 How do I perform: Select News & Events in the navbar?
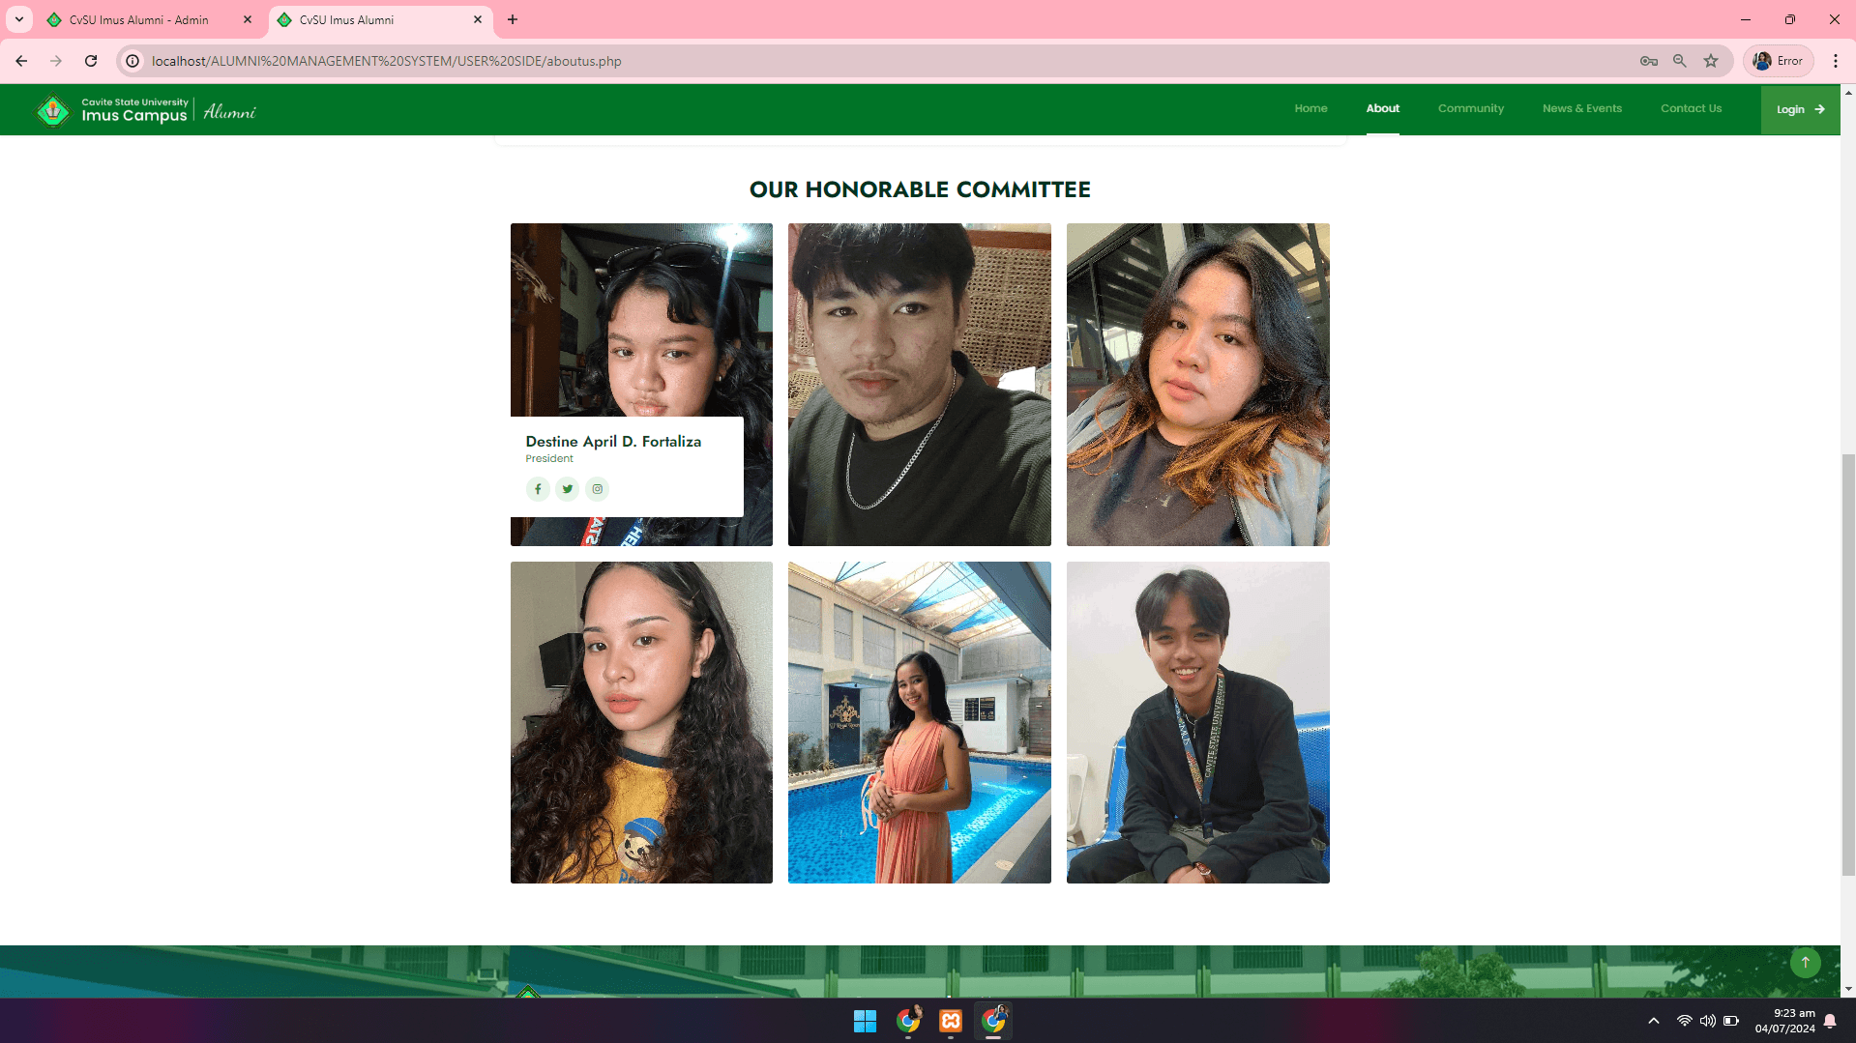[x=1581, y=108]
